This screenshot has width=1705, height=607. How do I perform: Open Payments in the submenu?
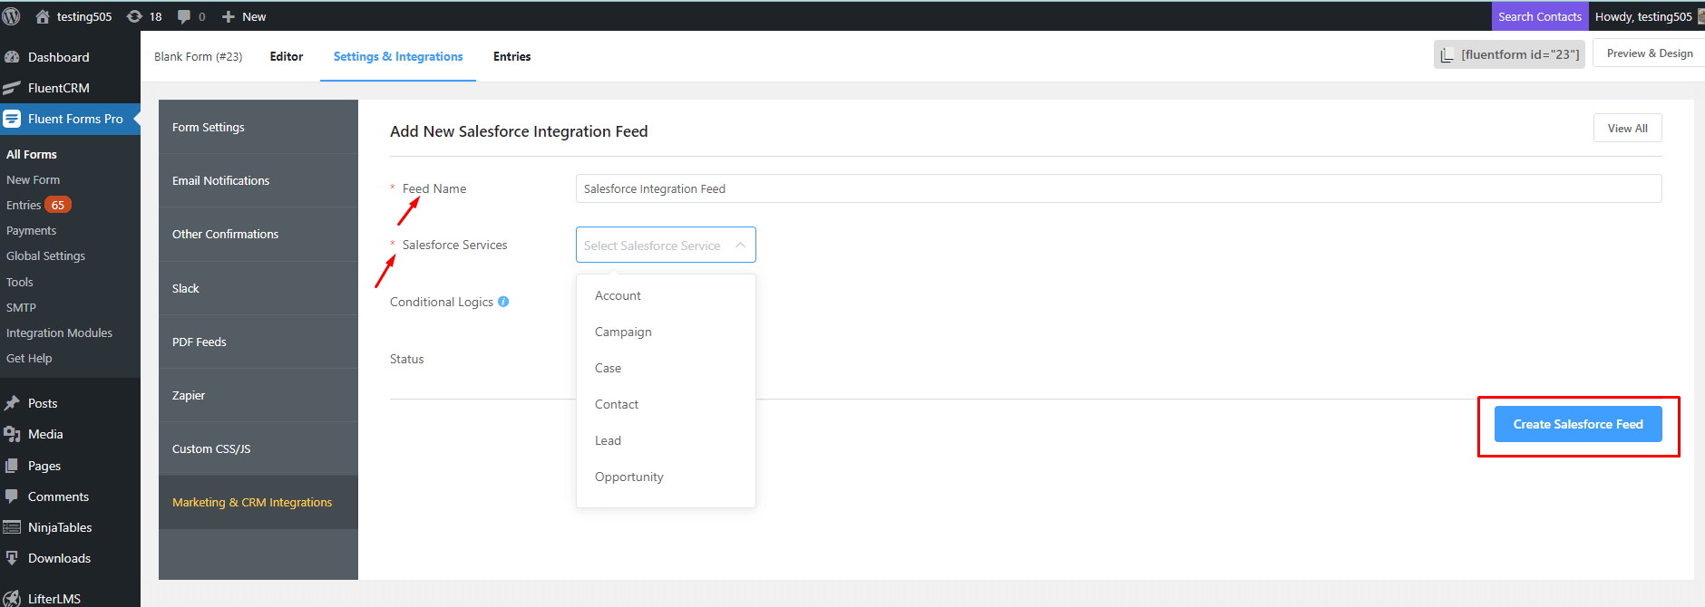[32, 230]
